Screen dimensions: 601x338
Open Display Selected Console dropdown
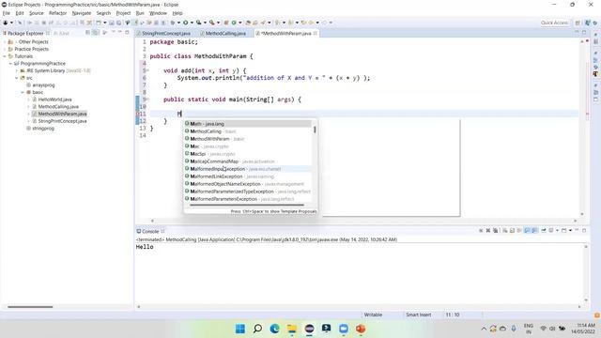click(557, 230)
